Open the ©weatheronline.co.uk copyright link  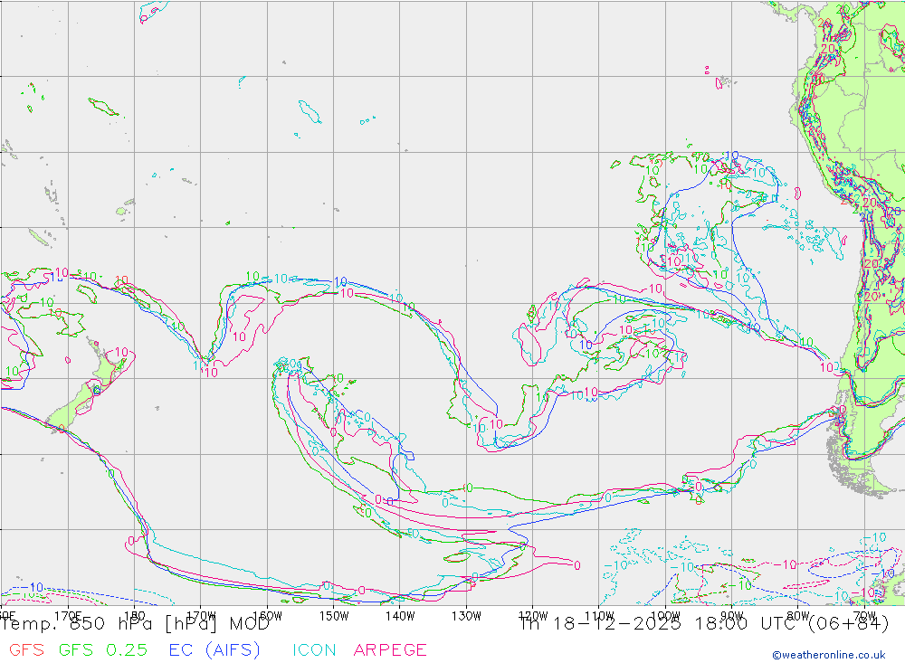click(829, 655)
